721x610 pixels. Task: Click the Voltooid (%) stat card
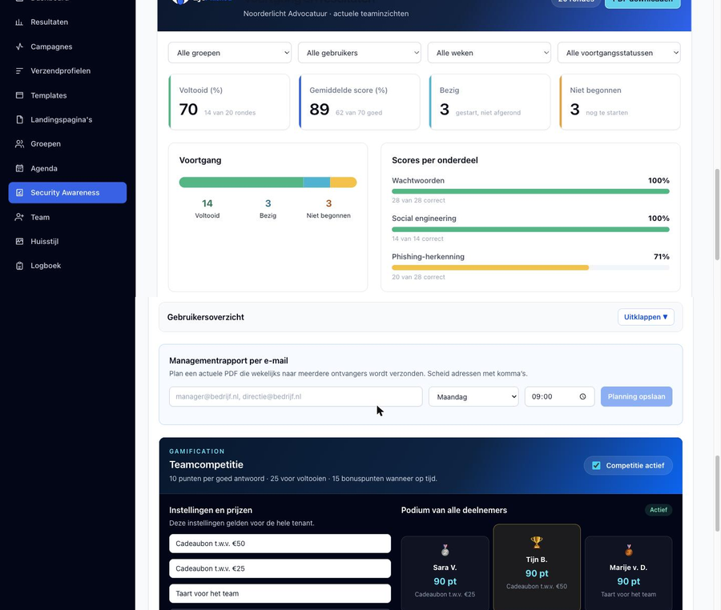[x=229, y=102]
